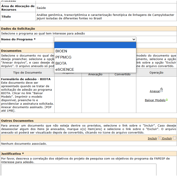Click the Dados da Solicitação section header

(18, 29)
